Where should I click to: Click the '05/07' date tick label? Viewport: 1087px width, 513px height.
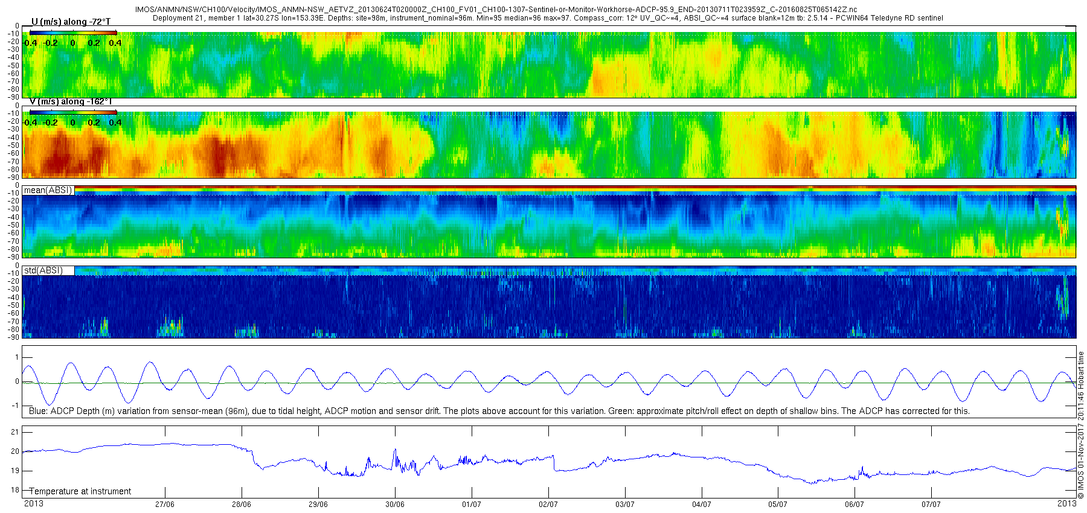pos(778,505)
